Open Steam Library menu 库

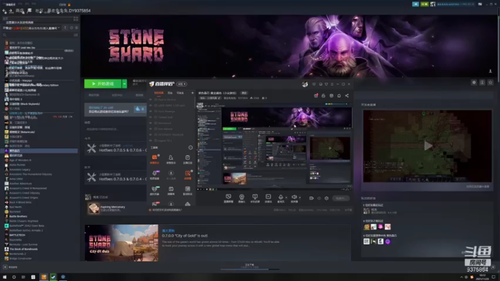[29, 11]
